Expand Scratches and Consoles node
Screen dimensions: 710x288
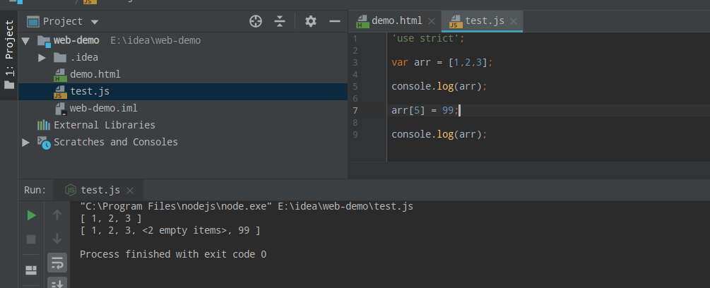point(26,142)
